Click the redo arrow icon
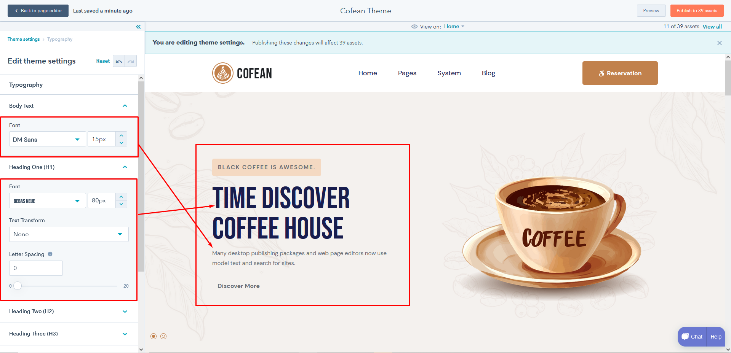The height and width of the screenshot is (353, 731). [x=131, y=61]
